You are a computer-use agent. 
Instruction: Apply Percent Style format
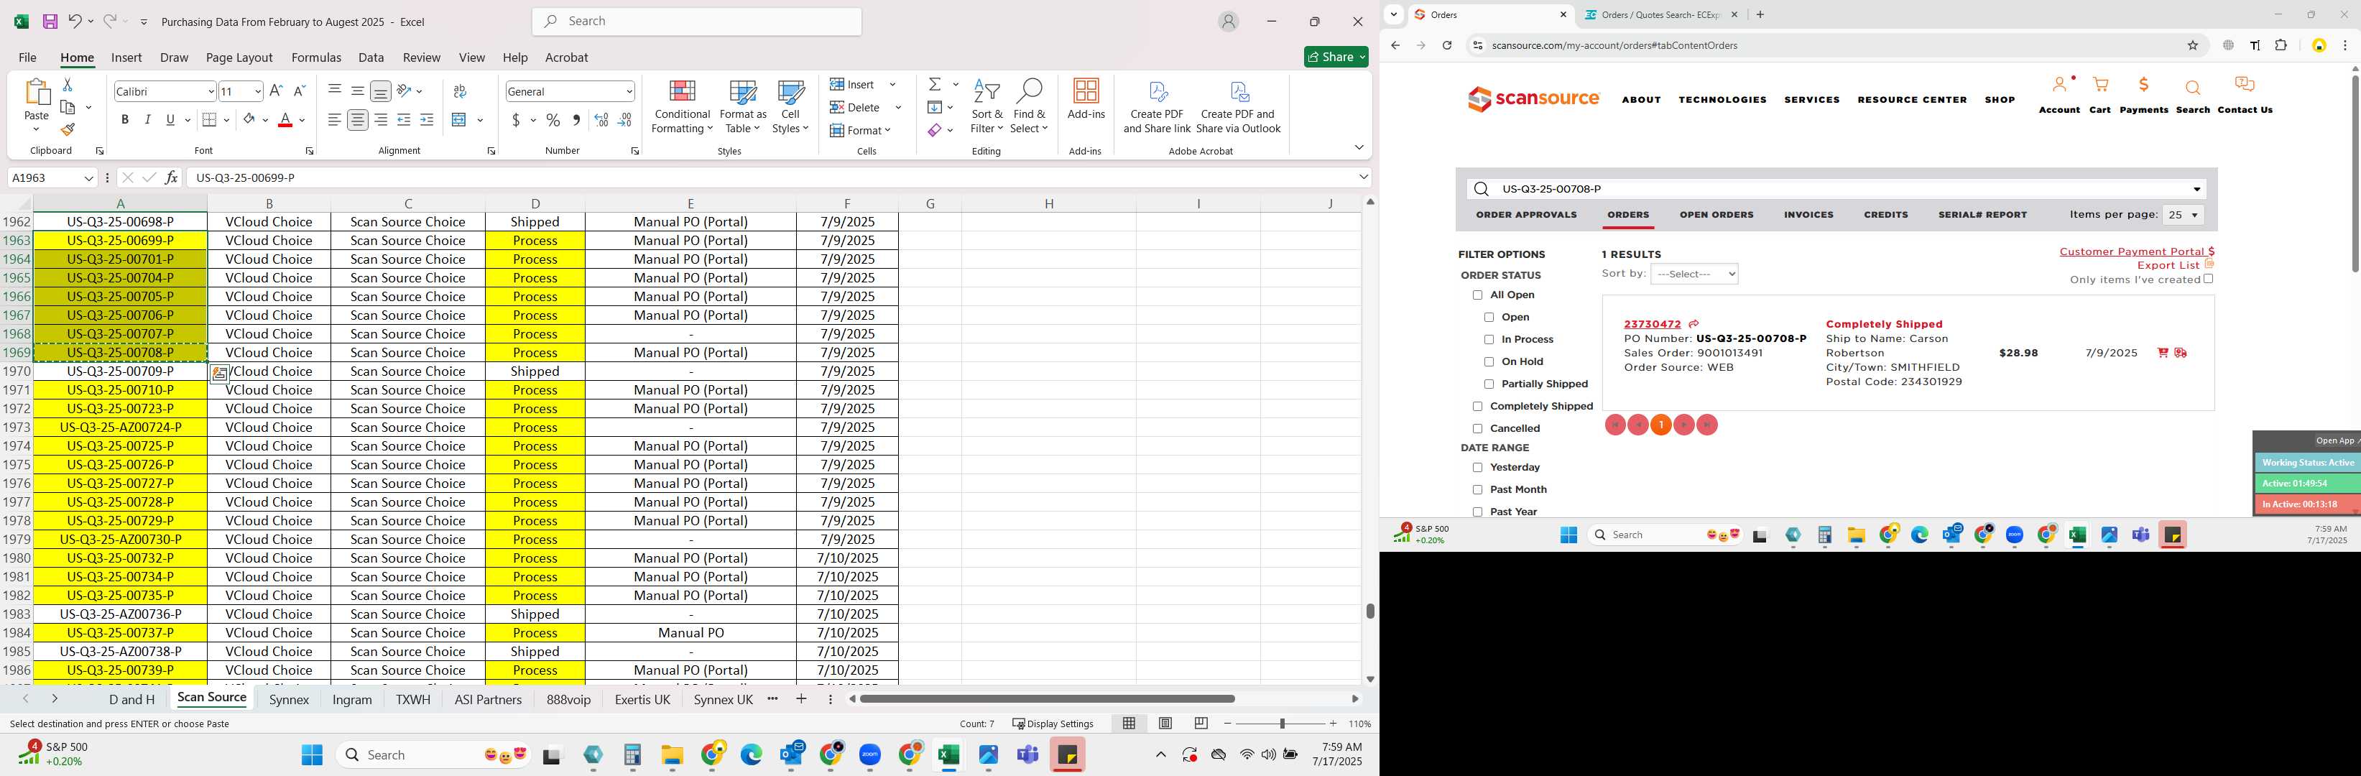point(553,120)
